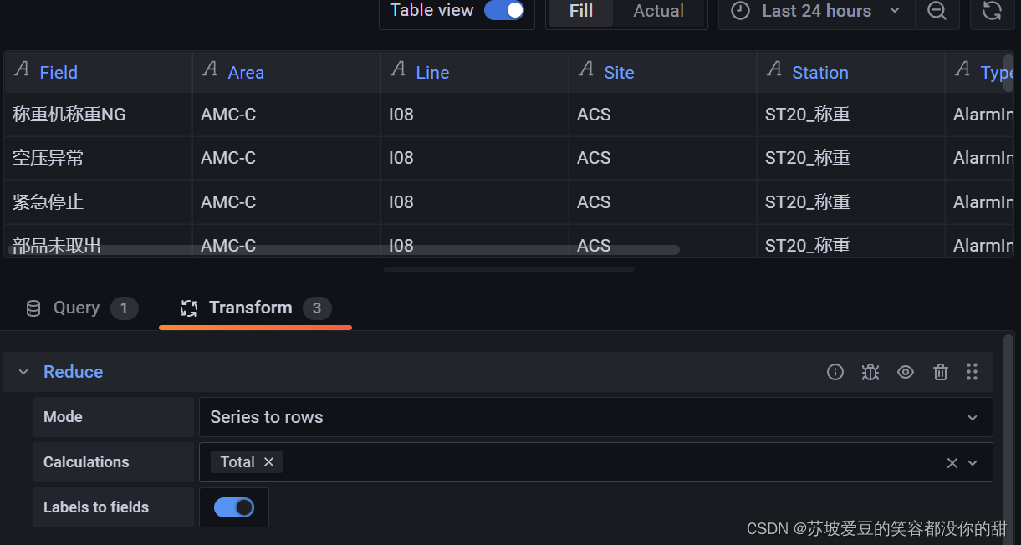The image size is (1021, 545).
Task: Open info help for the Reduce transformation
Action: click(835, 372)
